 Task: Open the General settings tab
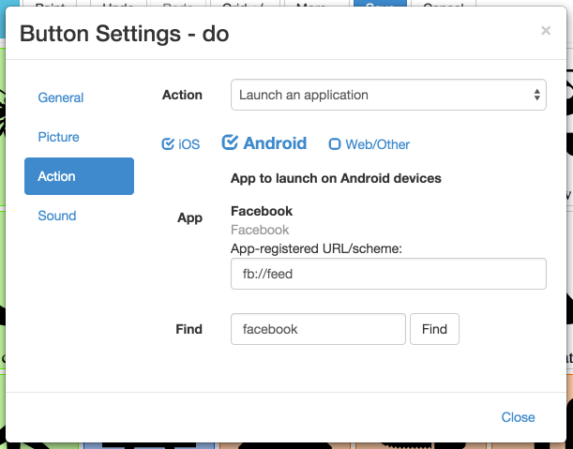(61, 97)
